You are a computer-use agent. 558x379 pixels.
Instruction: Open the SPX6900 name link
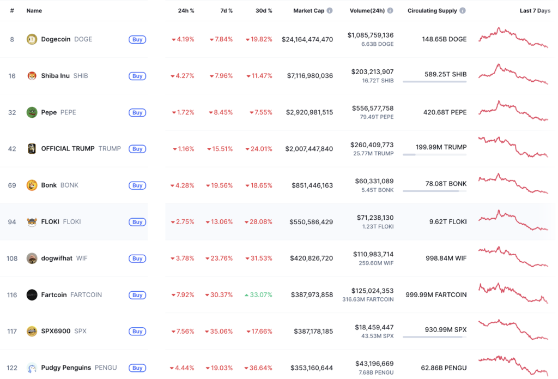[56, 331]
